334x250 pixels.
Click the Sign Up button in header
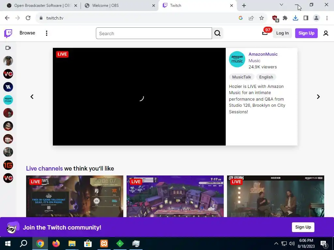point(306,33)
